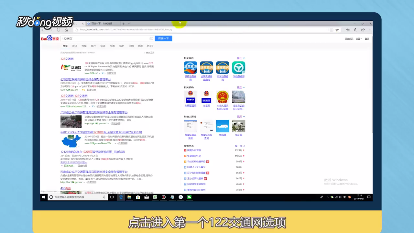Viewport: 414px width, 233px height.
Task: Open the 交通网 logo thumbnail
Action: point(71,67)
